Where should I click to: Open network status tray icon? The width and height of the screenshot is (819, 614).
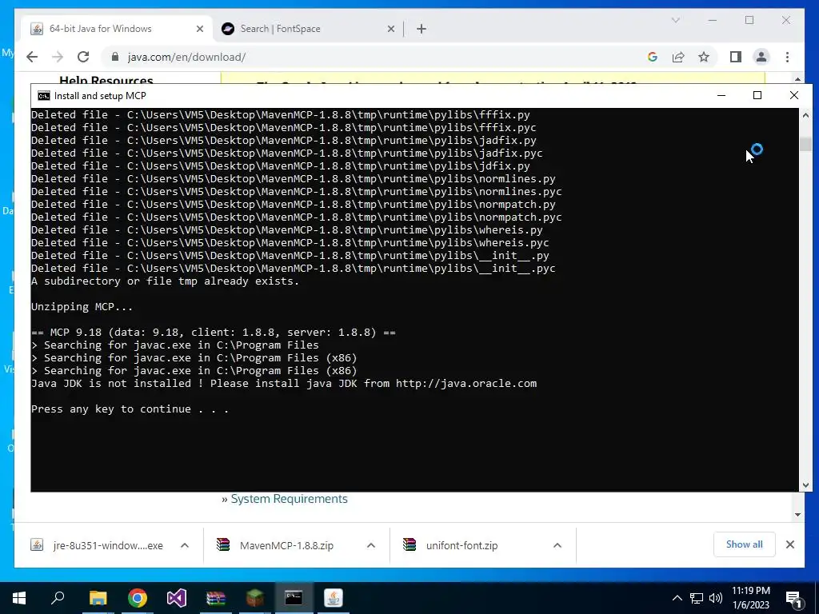coord(697,598)
